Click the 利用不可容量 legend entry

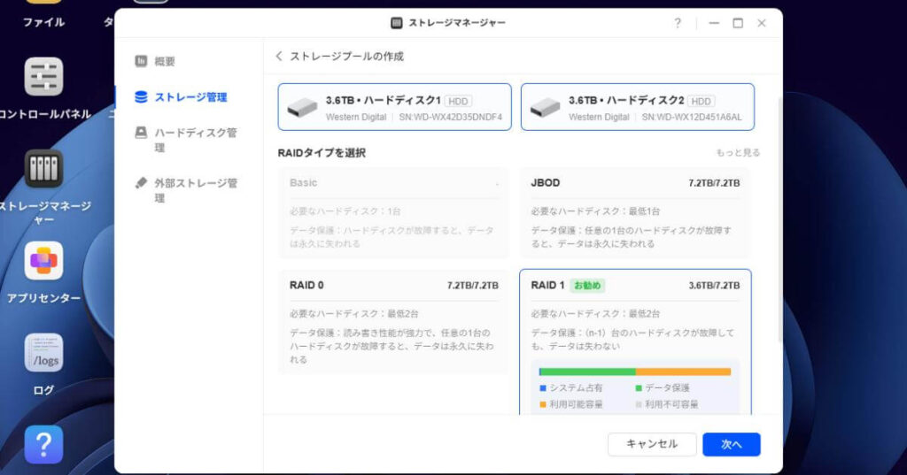click(x=667, y=404)
